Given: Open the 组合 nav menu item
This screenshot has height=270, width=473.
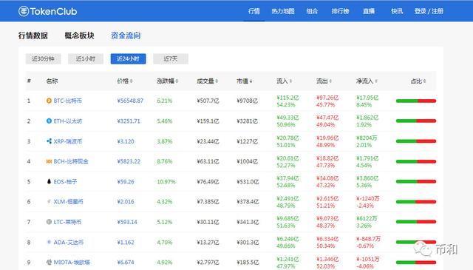Looking at the screenshot, I should coord(312,12).
